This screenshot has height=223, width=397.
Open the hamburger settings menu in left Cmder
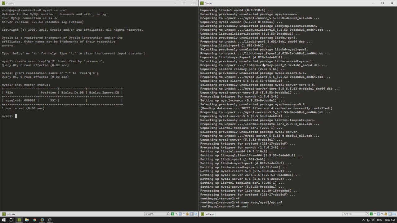(x=196, y=214)
